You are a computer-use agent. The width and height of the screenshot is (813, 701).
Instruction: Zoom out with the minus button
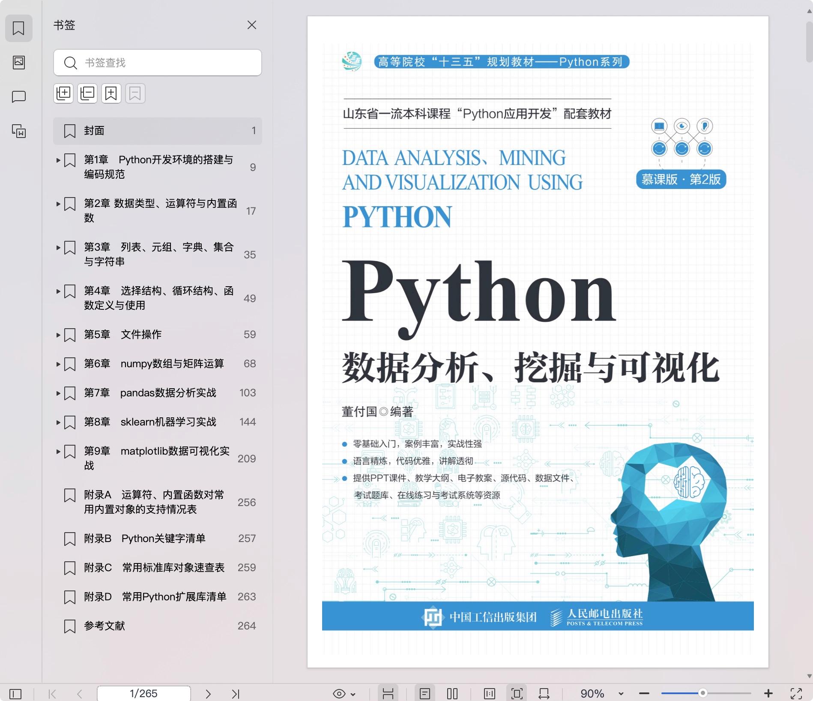[644, 693]
